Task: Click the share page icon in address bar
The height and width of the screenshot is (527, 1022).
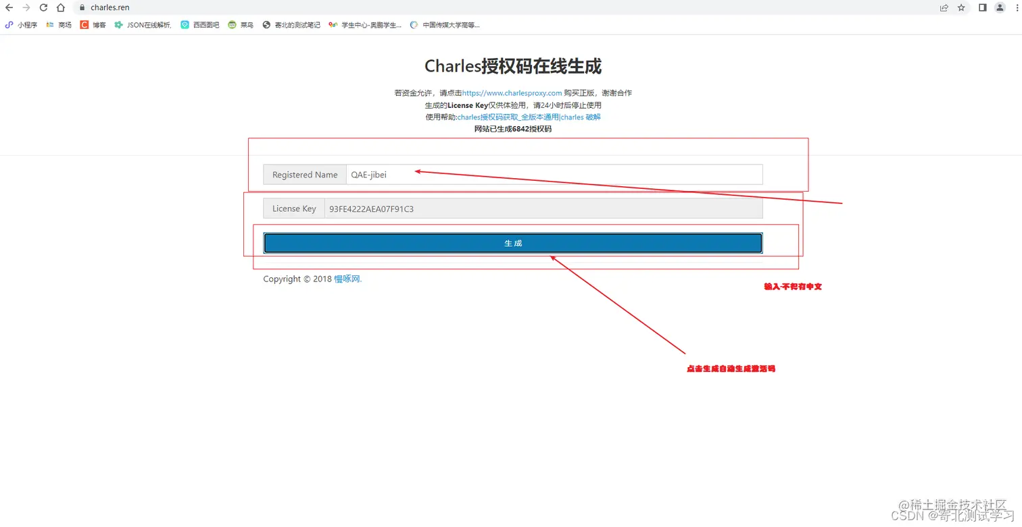Action: [x=944, y=8]
